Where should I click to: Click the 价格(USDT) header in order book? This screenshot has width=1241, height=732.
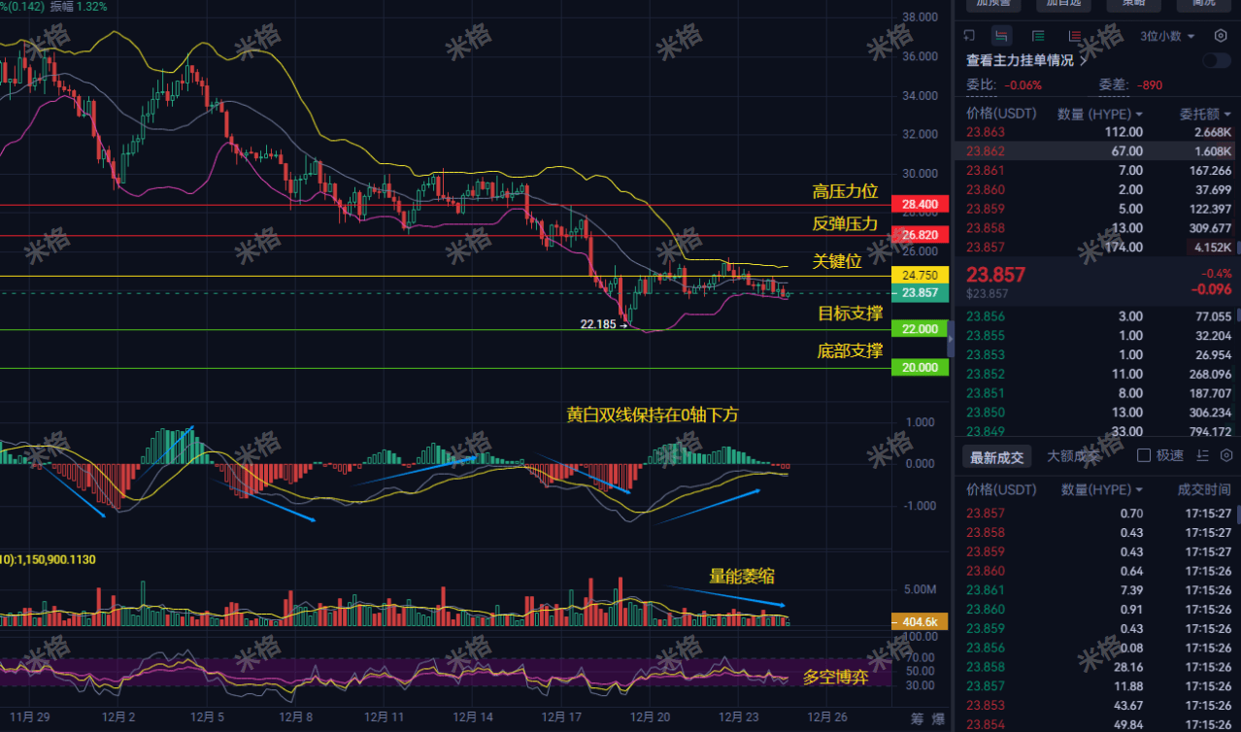[1000, 114]
